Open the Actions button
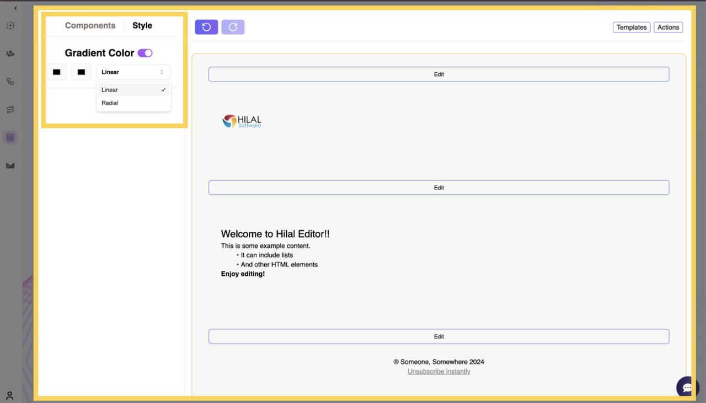Viewport: 706px width, 403px height. coord(668,28)
